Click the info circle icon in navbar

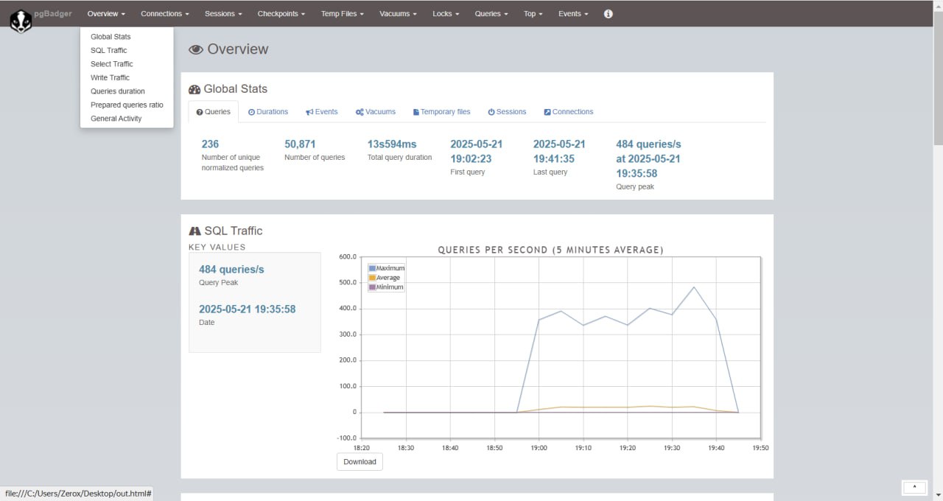click(x=608, y=14)
